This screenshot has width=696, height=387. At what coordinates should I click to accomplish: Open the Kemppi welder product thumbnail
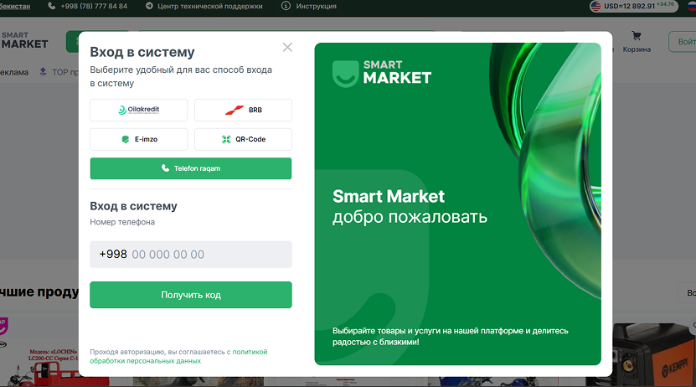654,354
